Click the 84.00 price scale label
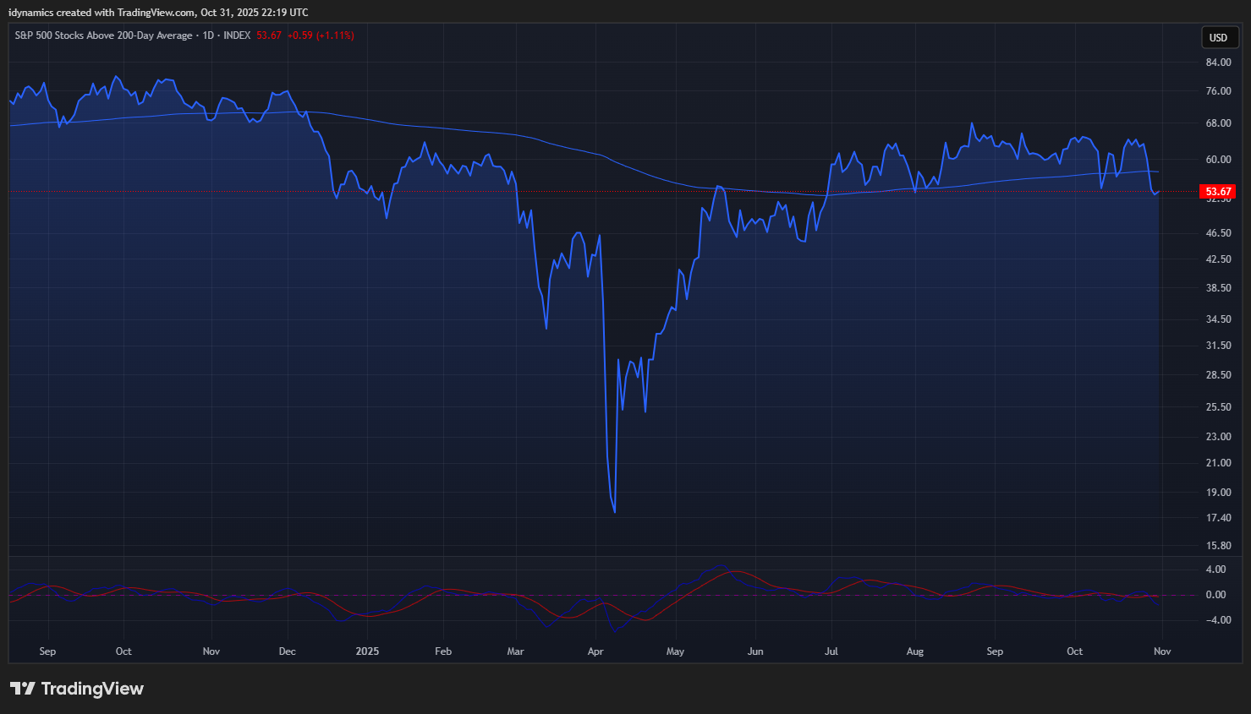 1218,63
